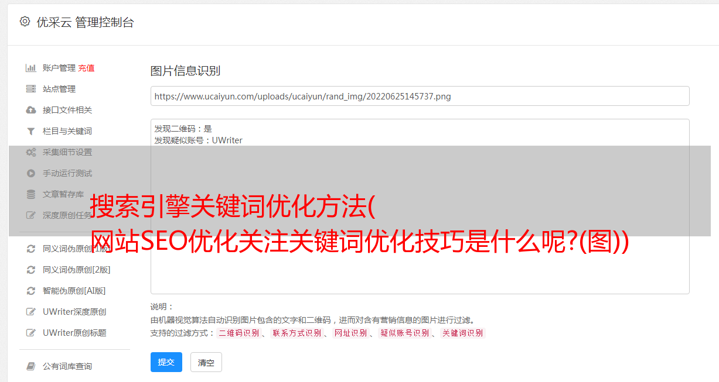Click the 发现二维码：是 result line
The height and width of the screenshot is (382, 719).
[x=183, y=129]
